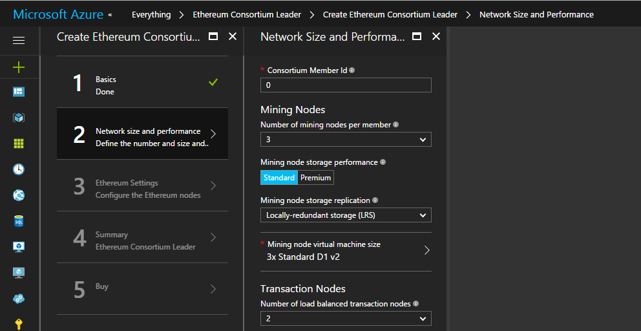Click the green plus New resource icon
641x331 pixels.
(x=19, y=67)
